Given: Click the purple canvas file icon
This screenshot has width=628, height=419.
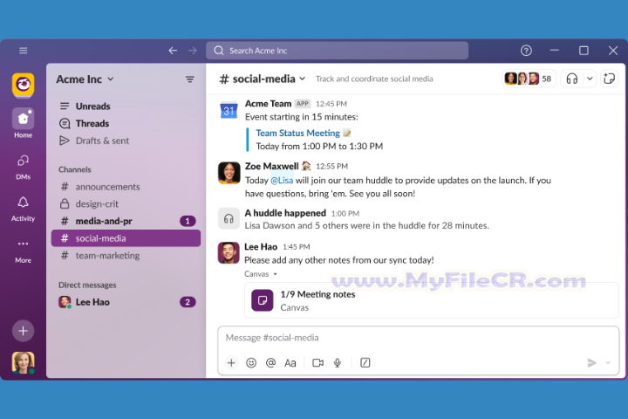Looking at the screenshot, I should click(263, 300).
